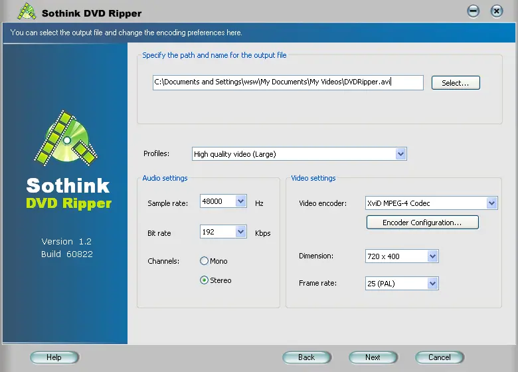Click the 'Version 1.2' text

[x=66, y=242]
